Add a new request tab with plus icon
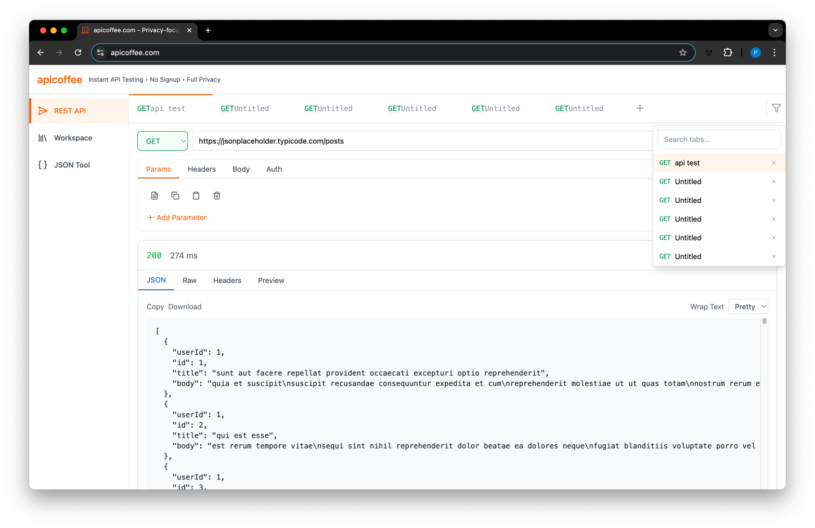This screenshot has height=528, width=815. coord(640,108)
